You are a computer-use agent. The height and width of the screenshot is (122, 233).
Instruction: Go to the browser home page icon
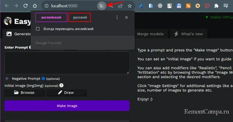(35, 6)
